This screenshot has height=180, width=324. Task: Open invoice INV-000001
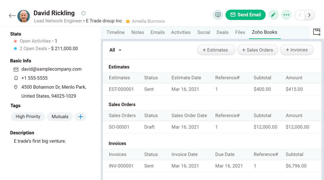pyautogui.click(x=121, y=166)
